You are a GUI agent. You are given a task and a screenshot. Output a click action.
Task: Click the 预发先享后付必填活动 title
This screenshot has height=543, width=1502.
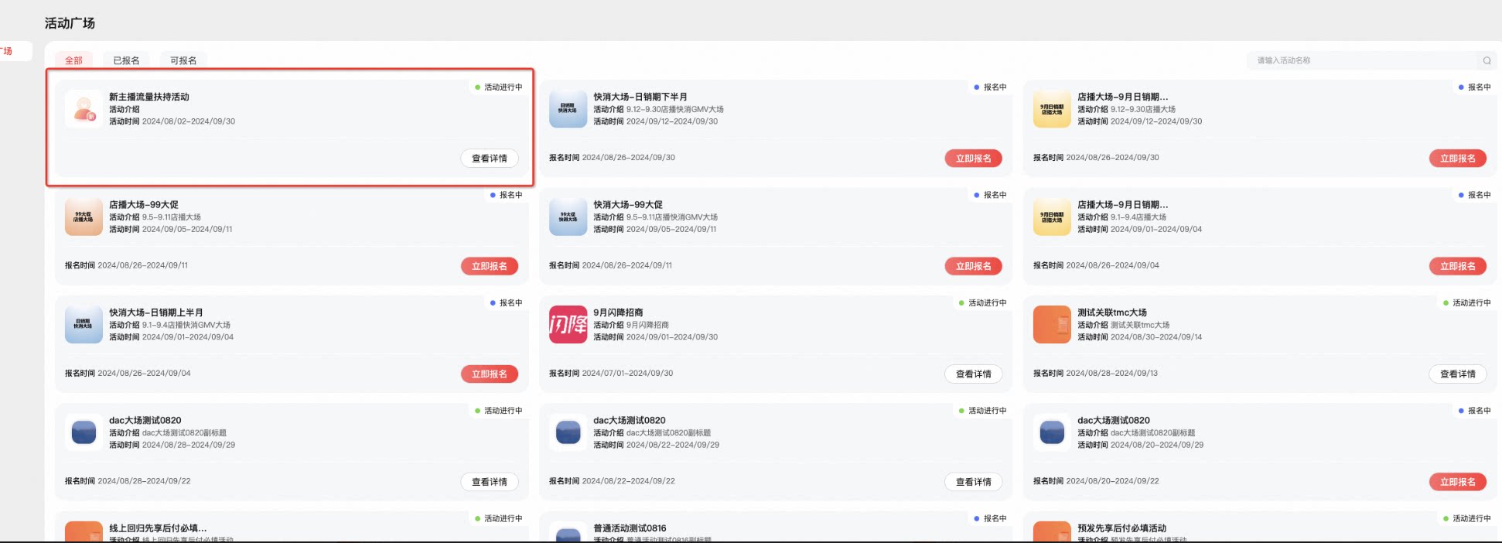pos(1121,528)
